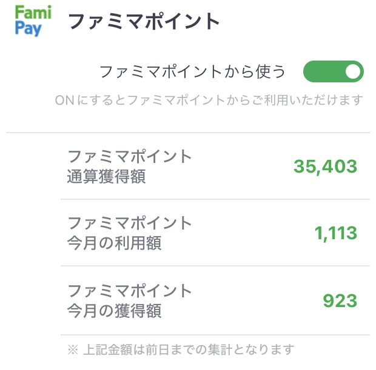This screenshot has width=376, height=370.
Task: Click the 923 earned points value
Action: pos(340,300)
